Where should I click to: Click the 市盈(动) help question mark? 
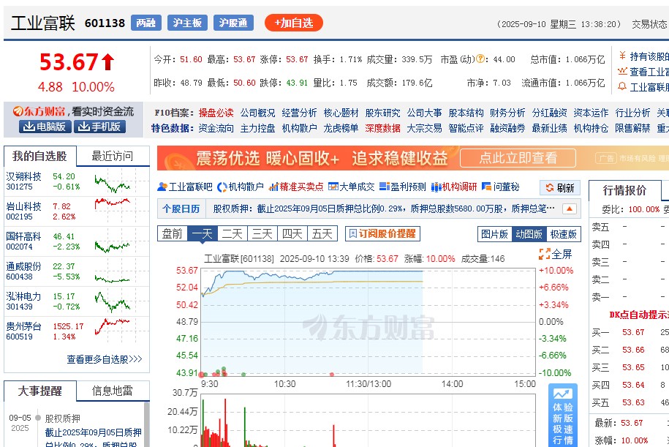click(x=479, y=59)
